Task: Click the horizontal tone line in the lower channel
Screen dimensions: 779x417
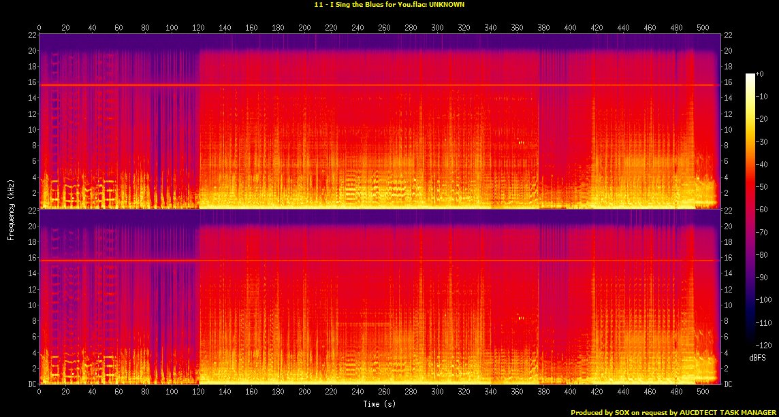Action: pos(375,261)
